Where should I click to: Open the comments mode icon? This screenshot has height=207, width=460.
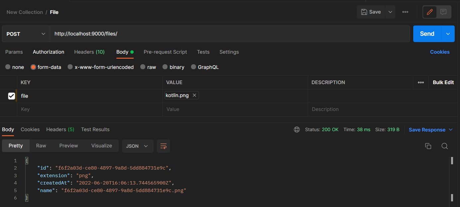pos(443,12)
